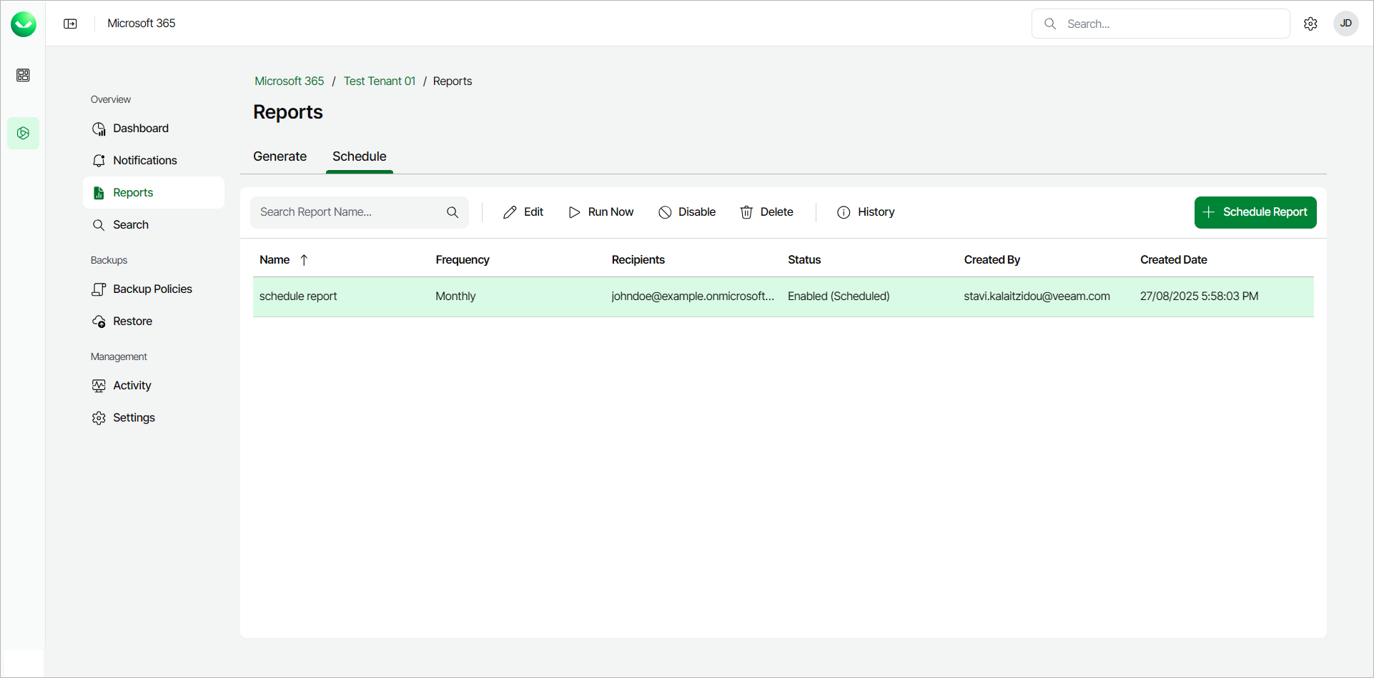Disable the selected scheduled report

pyautogui.click(x=687, y=212)
